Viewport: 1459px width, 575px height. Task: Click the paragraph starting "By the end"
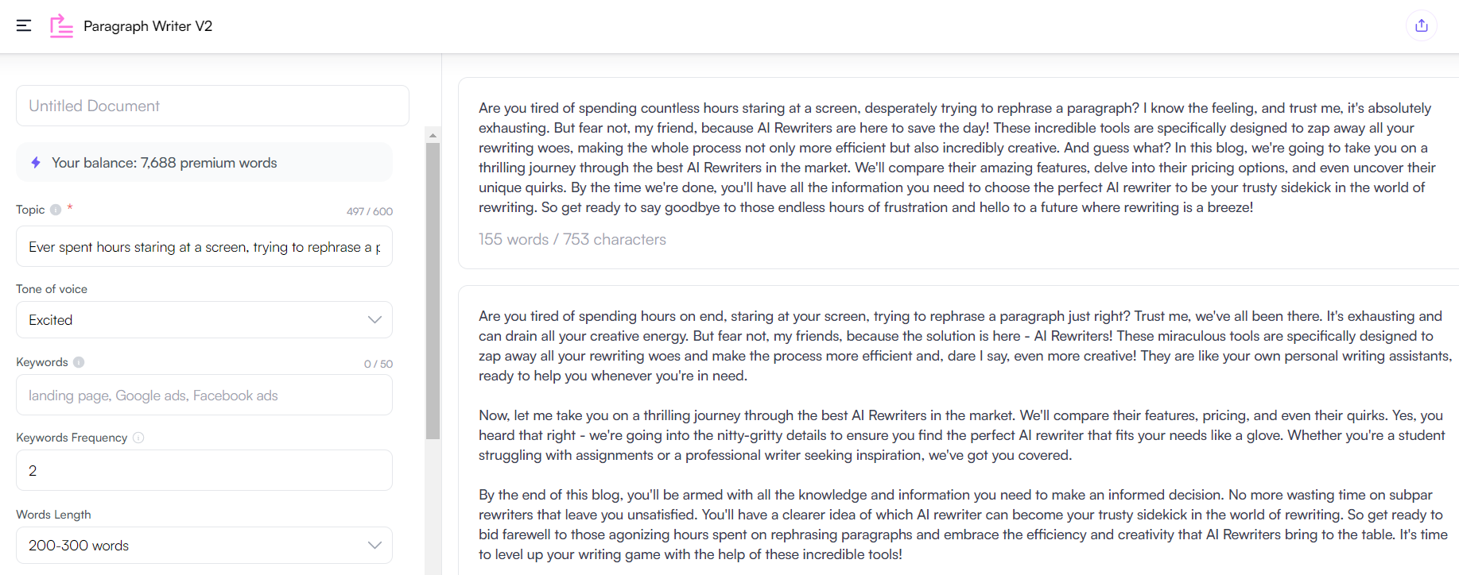point(960,524)
